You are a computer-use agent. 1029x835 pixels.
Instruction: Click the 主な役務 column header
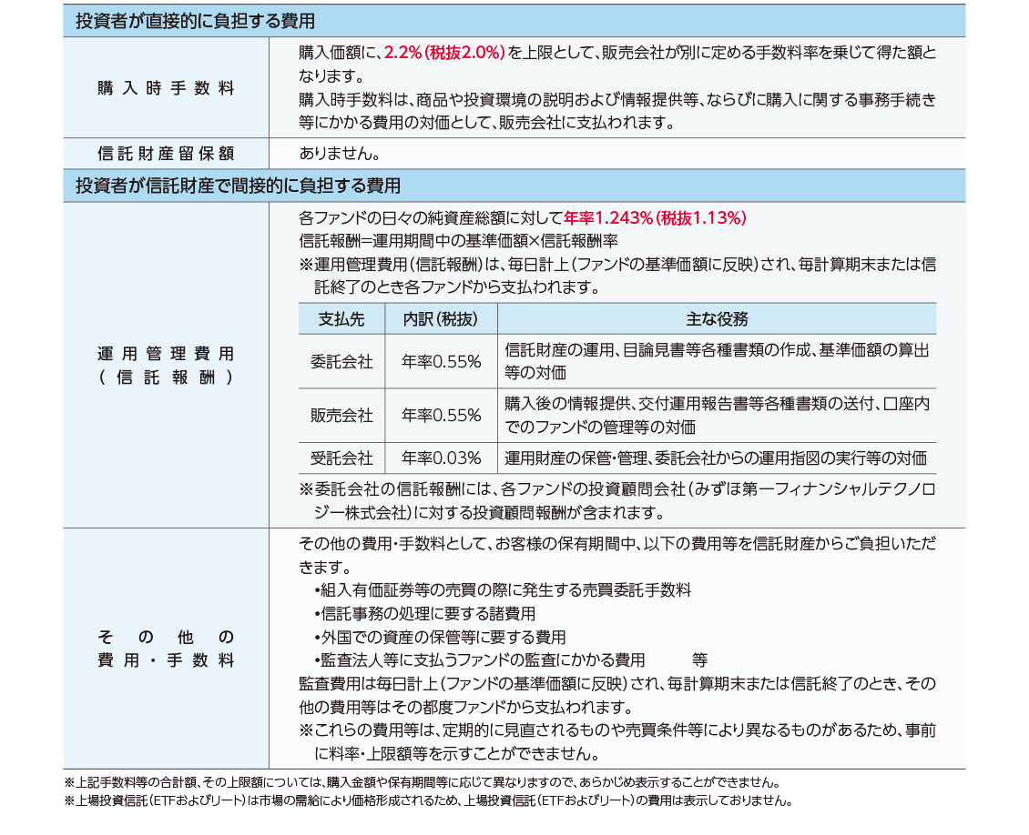click(716, 319)
